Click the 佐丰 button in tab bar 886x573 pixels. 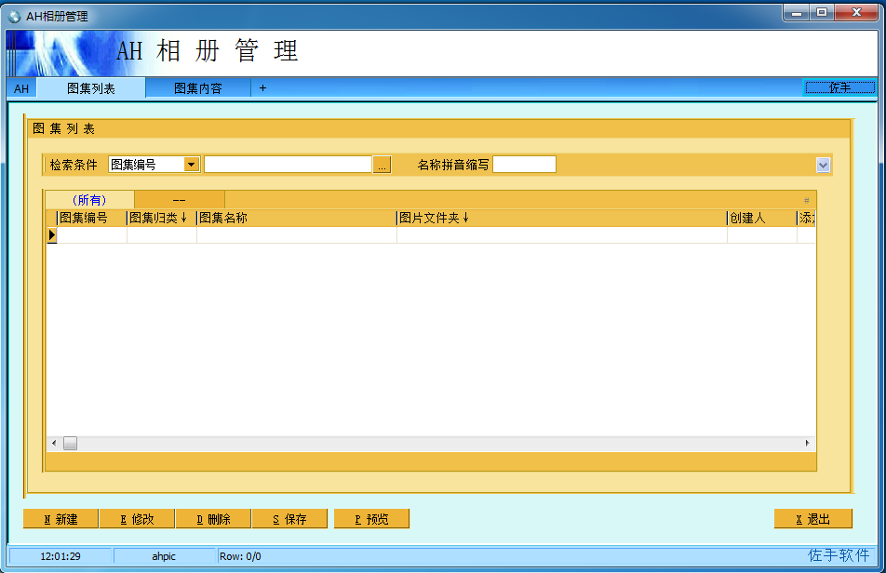coord(839,87)
